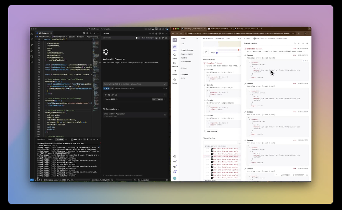Click the editor gear icon beside MindMap.tsx tab
Viewport: 342px width, 210px height.
pos(83,33)
